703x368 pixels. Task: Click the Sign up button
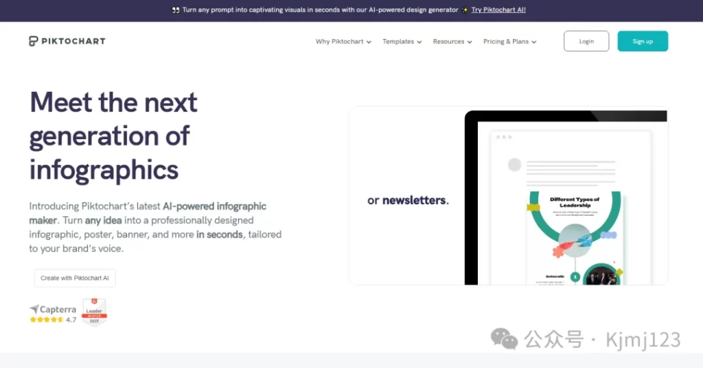[643, 41]
